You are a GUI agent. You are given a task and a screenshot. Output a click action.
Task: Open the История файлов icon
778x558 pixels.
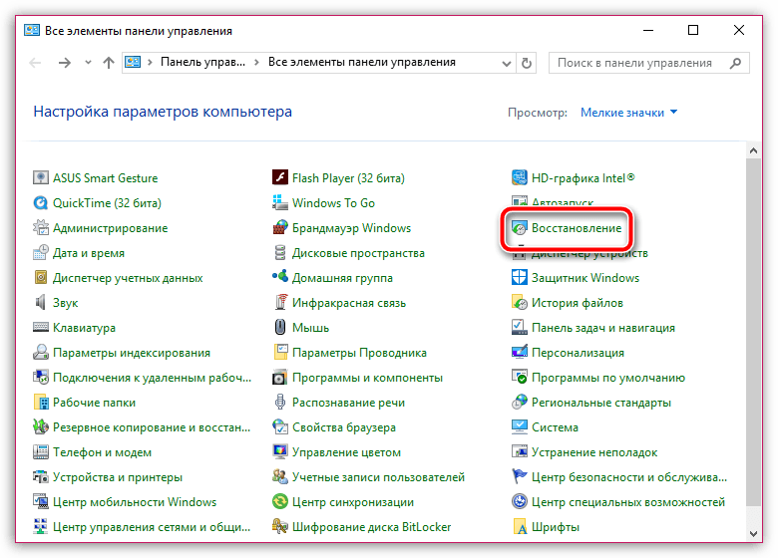tap(519, 302)
